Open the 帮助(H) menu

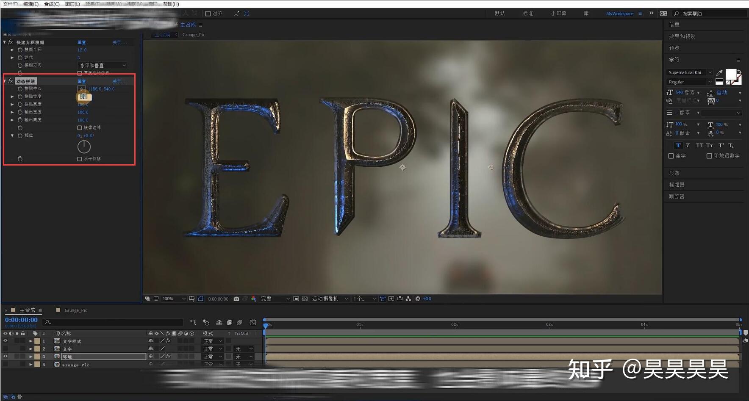pyautogui.click(x=171, y=4)
